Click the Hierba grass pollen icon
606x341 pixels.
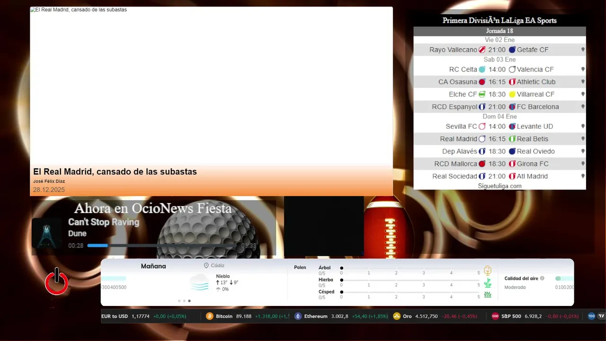tap(488, 283)
